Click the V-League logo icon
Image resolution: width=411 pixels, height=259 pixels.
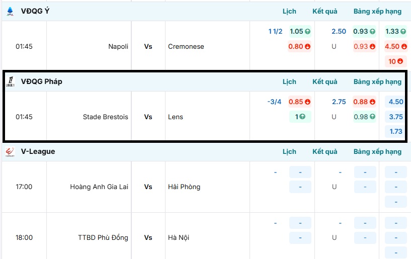click(x=10, y=151)
